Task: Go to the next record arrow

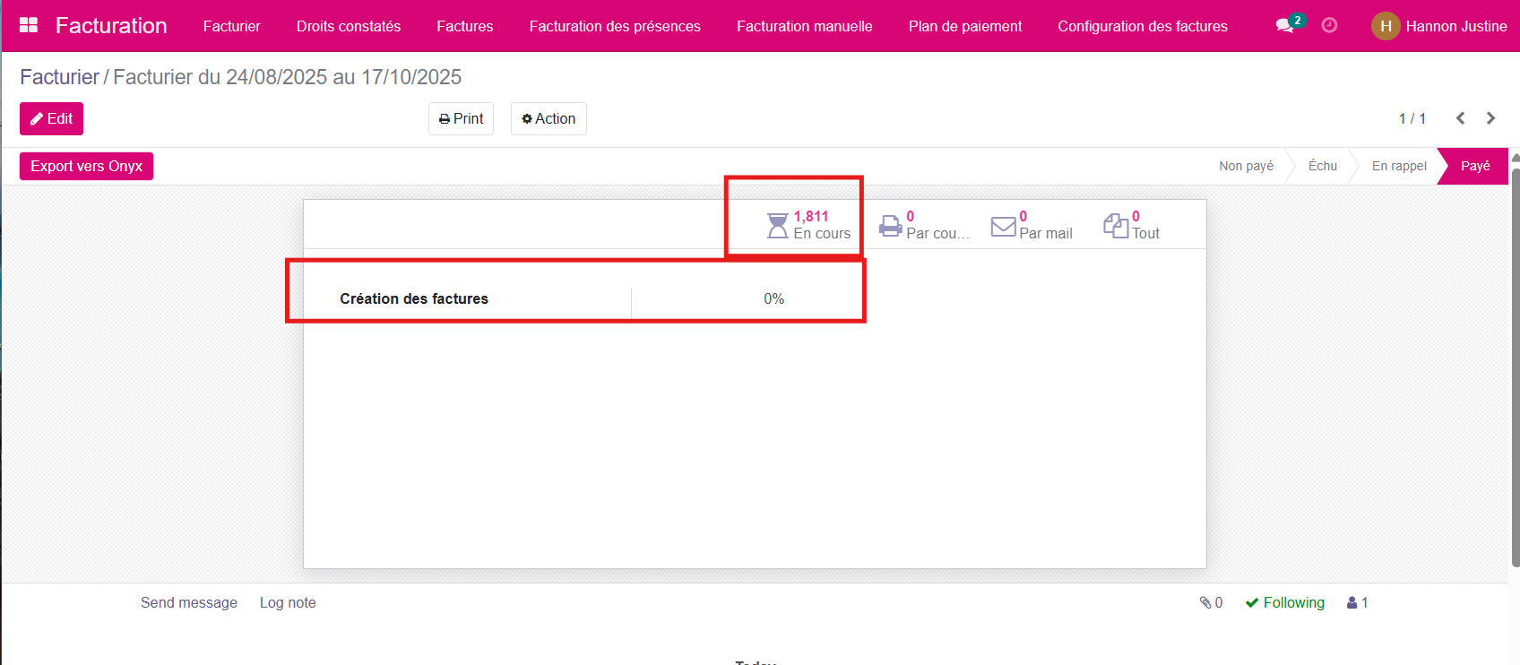Action: click(1490, 118)
